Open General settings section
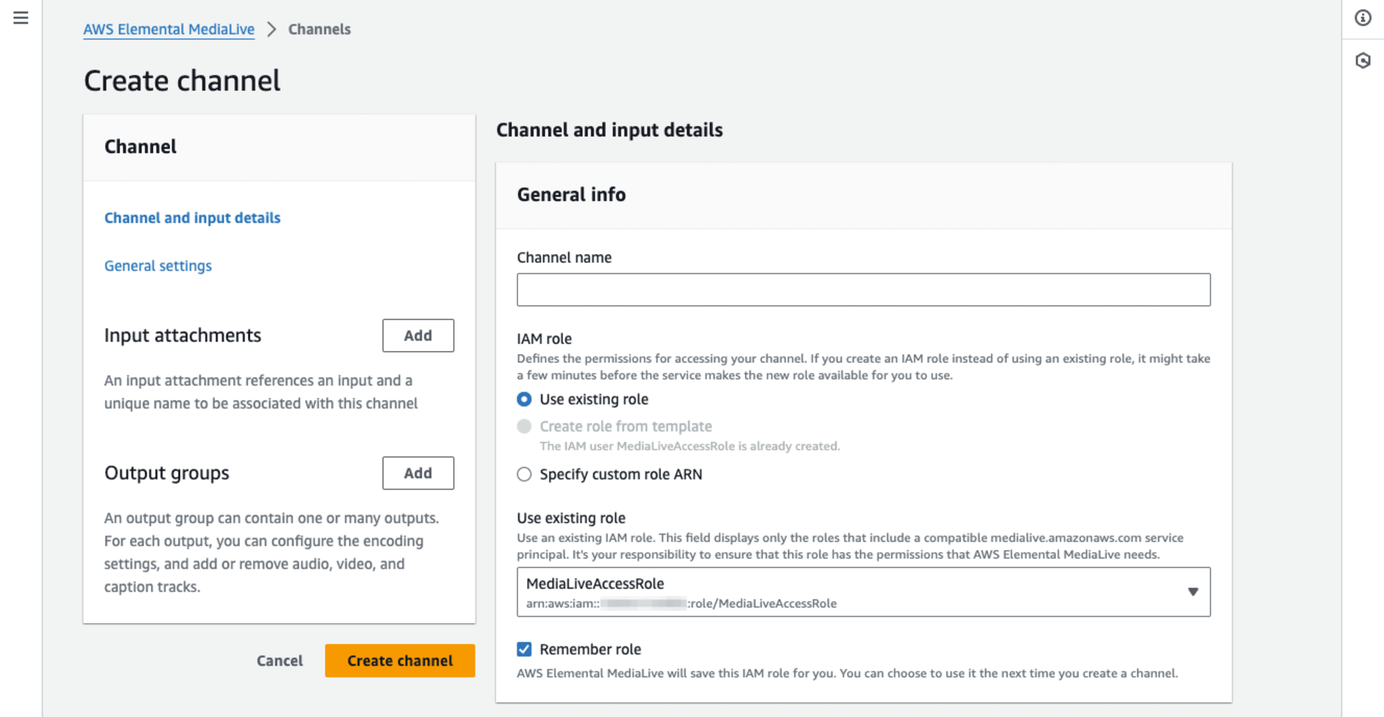The image size is (1384, 717). 158,266
